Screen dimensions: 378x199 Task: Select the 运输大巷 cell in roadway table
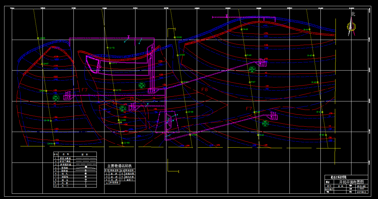click(130, 173)
